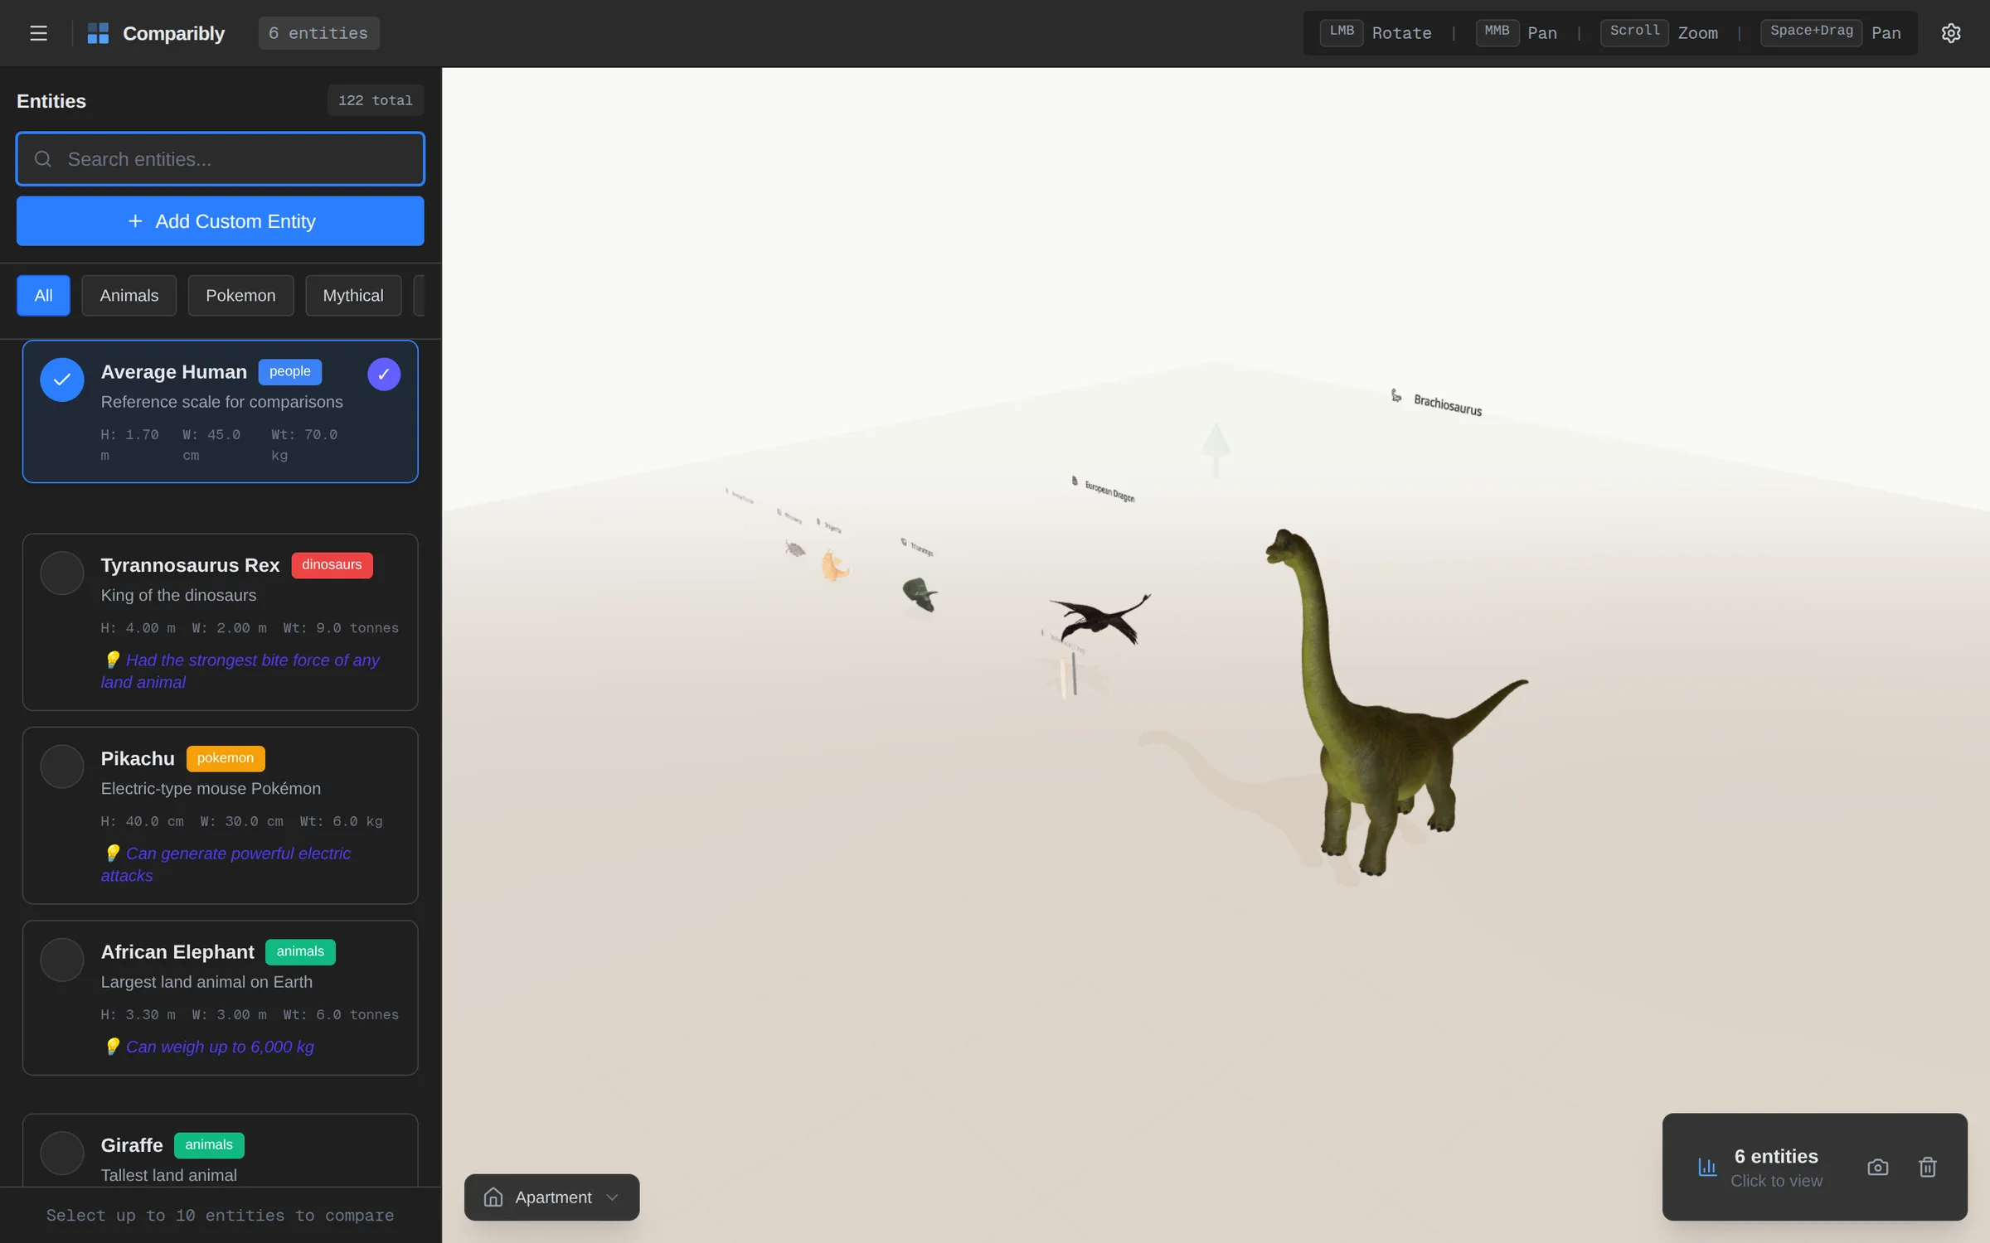Screen dimensions: 1990x1243
Task: Click the lightbulb icon on the Tyrannosaurus Rex card
Action: click(x=113, y=660)
